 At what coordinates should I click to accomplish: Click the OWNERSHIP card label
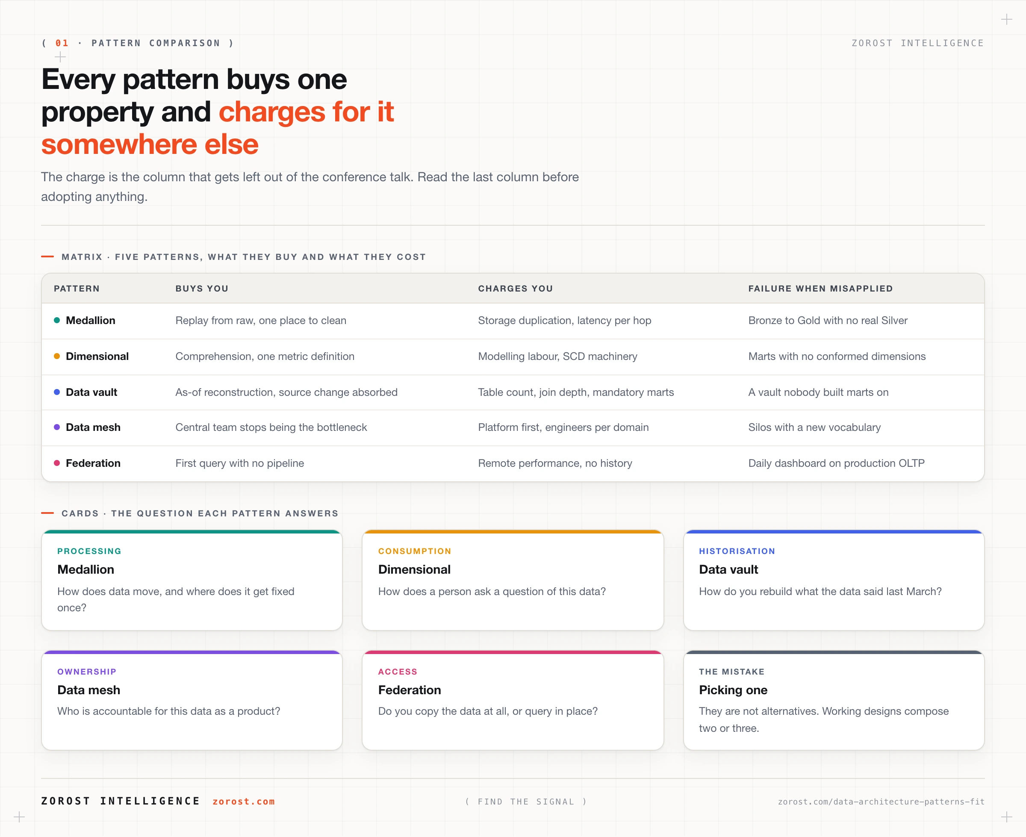pos(87,672)
